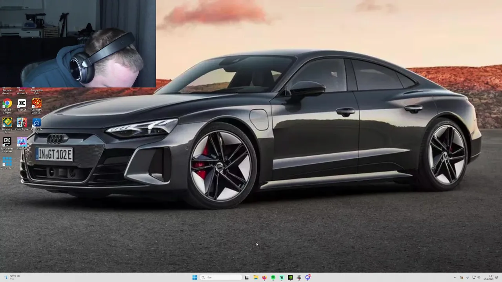502x282 pixels.
Task: Open the cloud sync tray icon
Action: pos(461,277)
